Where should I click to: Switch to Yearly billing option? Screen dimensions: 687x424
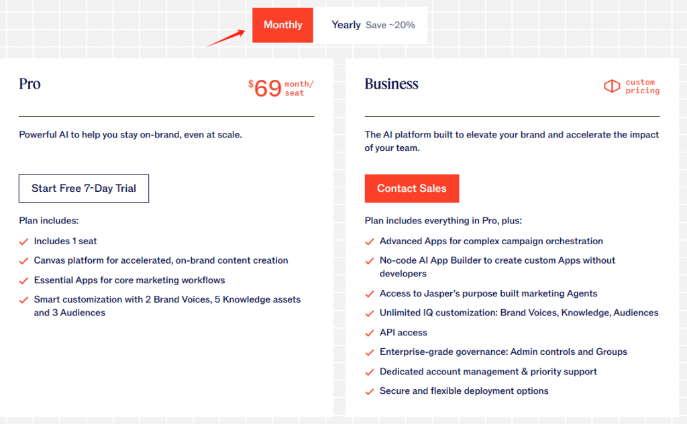point(346,25)
